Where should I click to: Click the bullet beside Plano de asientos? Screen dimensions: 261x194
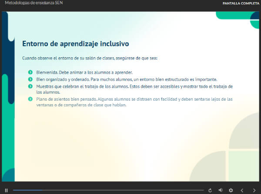click(x=30, y=99)
